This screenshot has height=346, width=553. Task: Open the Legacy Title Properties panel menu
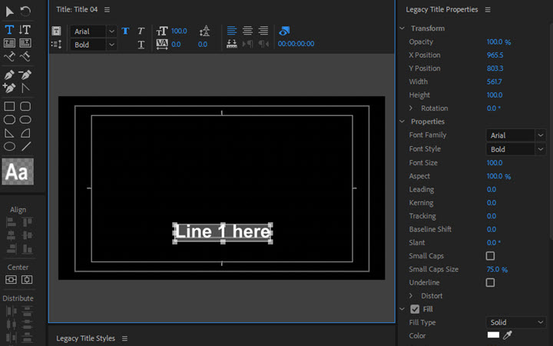click(x=488, y=10)
